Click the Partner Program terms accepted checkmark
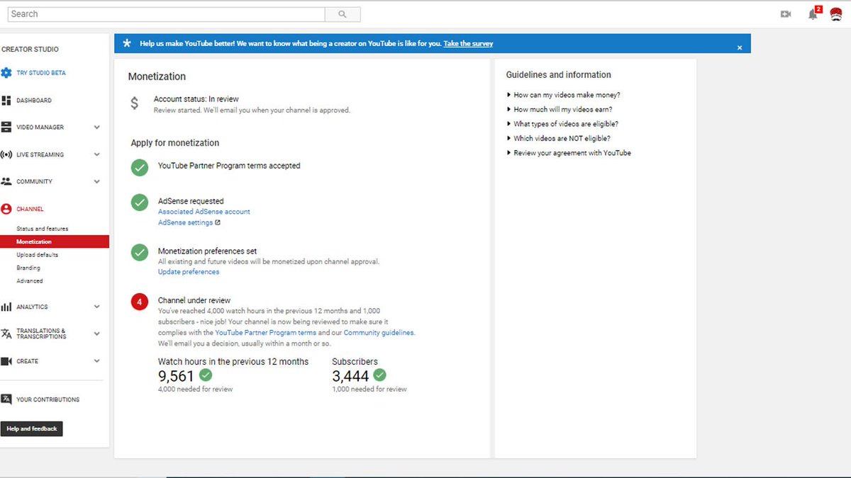 (x=140, y=168)
